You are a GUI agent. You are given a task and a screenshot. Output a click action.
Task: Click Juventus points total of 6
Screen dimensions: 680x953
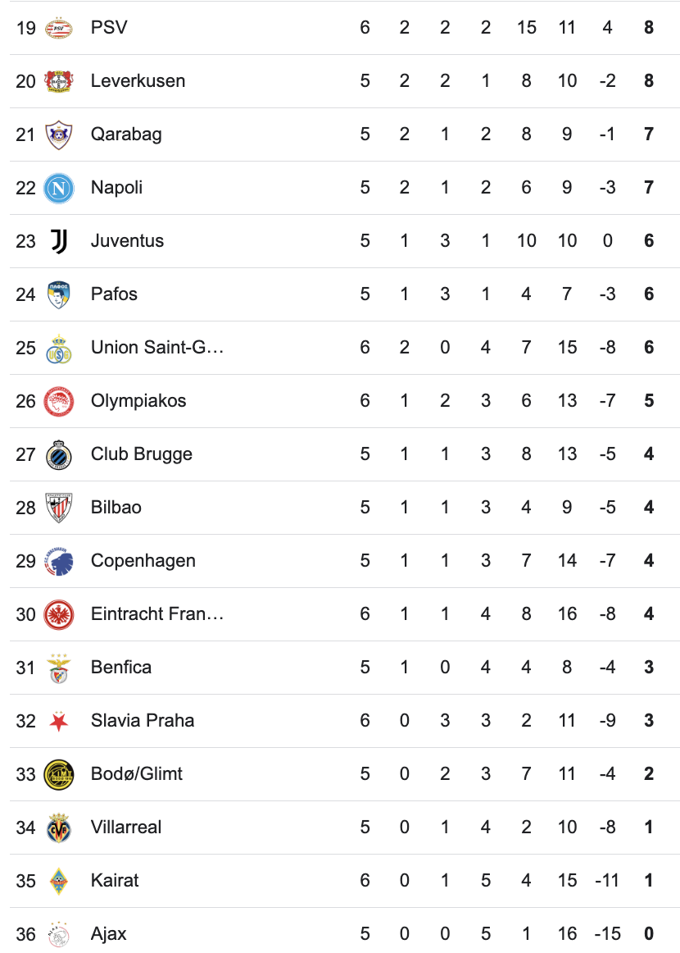(x=649, y=241)
